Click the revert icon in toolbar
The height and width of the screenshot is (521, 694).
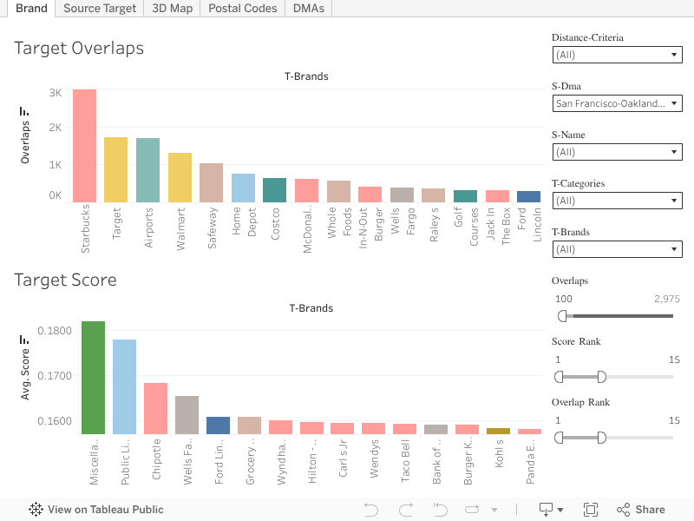tap(440, 510)
